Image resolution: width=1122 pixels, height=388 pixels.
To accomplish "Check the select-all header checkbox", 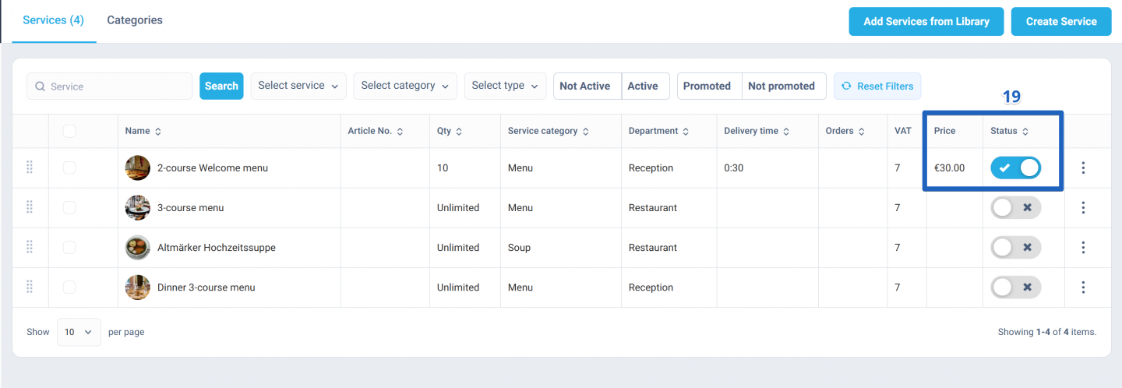I will pos(69,132).
